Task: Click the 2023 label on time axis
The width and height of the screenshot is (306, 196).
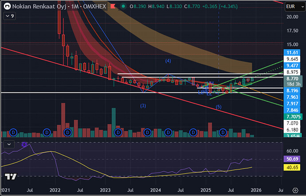Action: [105, 190]
